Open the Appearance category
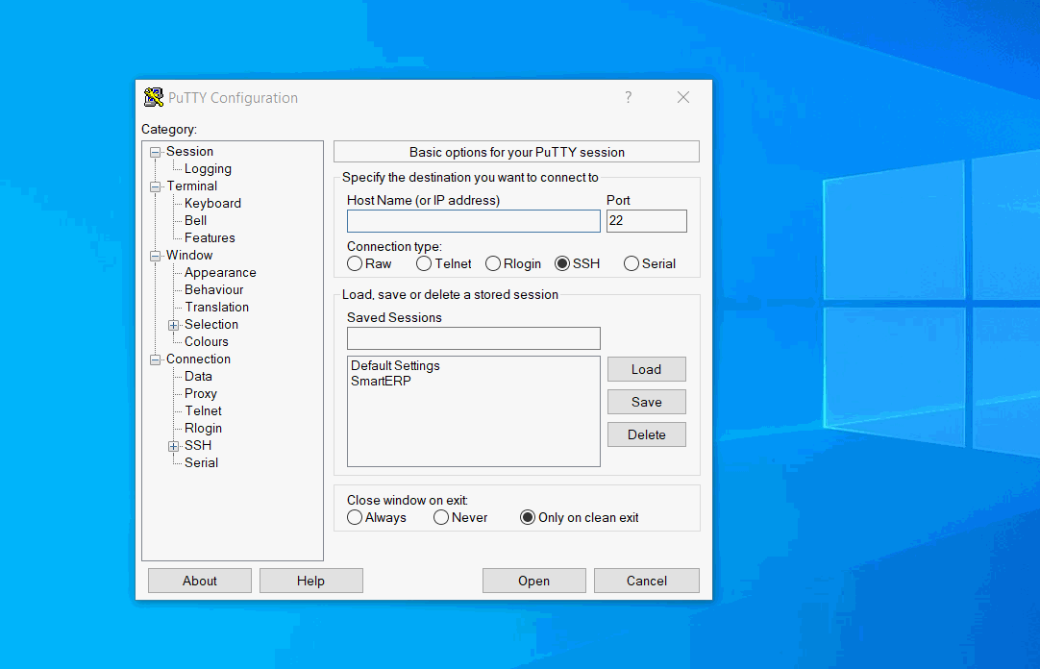The width and height of the screenshot is (1040, 669). pos(220,273)
